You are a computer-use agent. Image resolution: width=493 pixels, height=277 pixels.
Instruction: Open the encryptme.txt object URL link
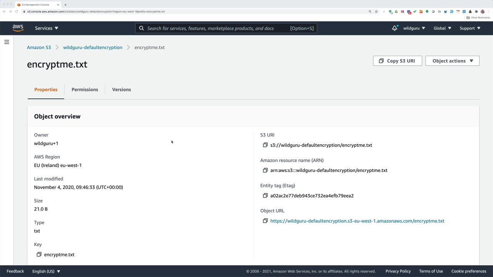point(357,221)
